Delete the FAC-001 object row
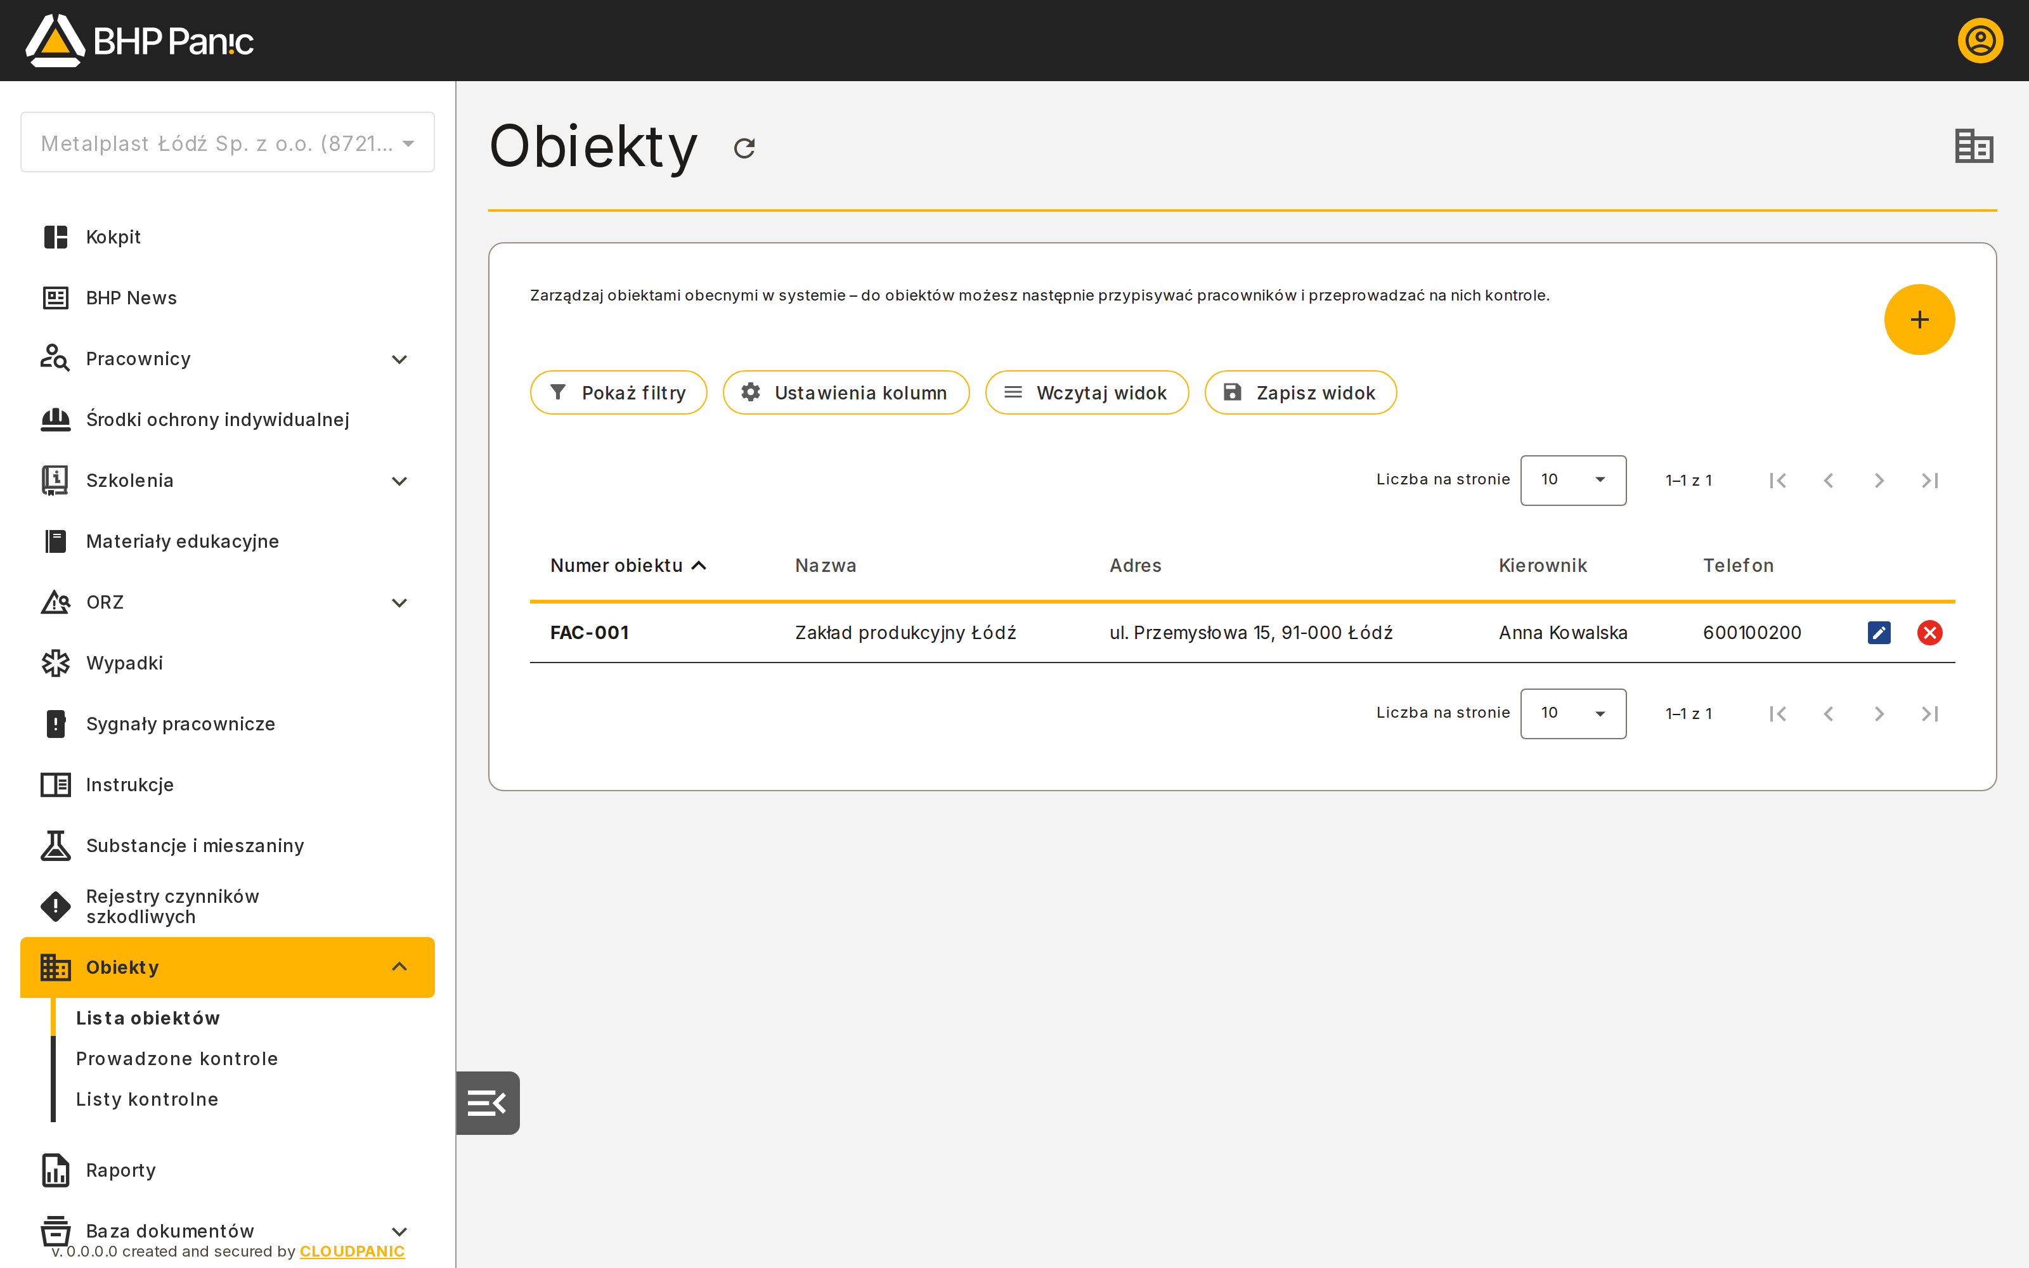Screen dimensions: 2029x1268 pyautogui.click(x=1929, y=632)
